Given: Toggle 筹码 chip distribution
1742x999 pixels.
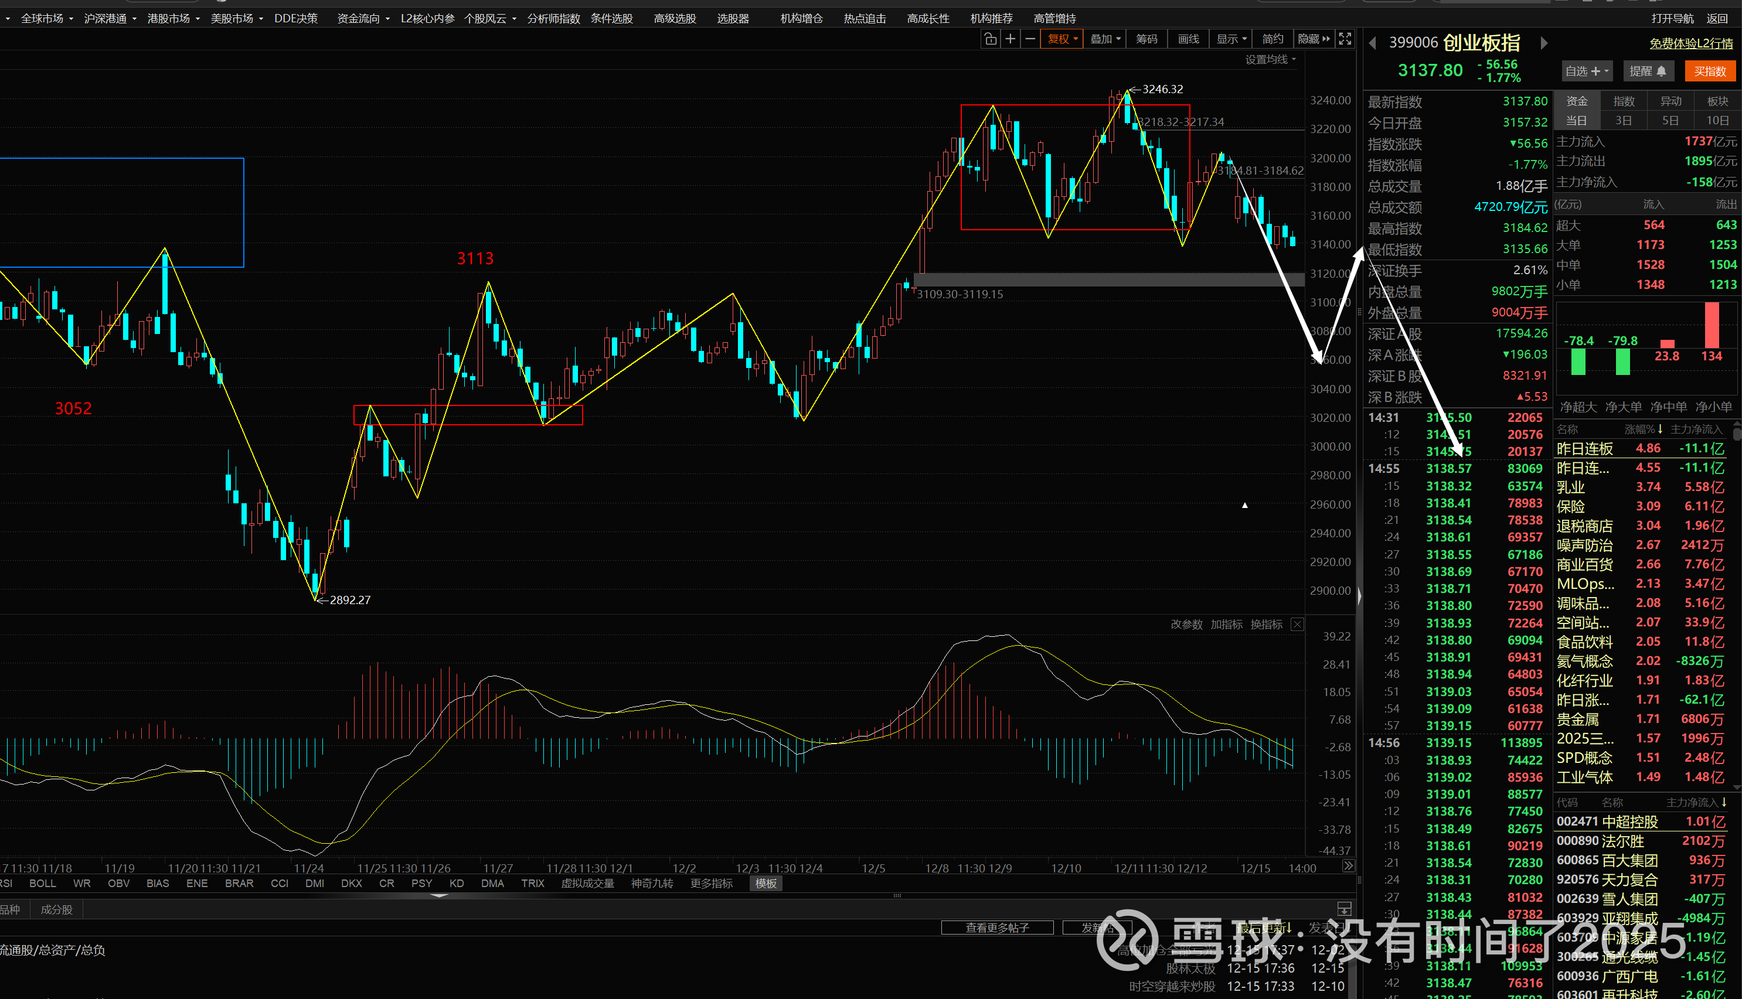Looking at the screenshot, I should 1146,39.
